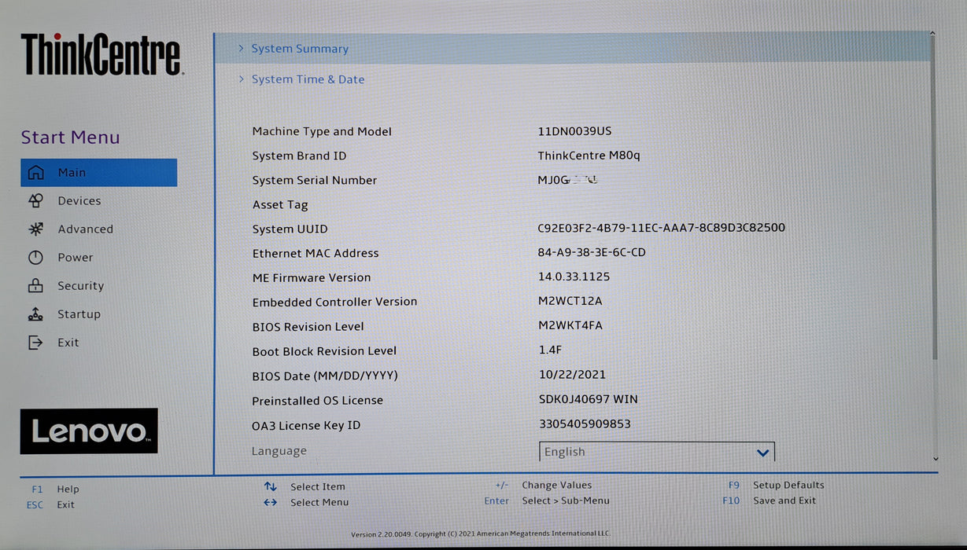Click the Advanced star icon
Screen dimensions: 967x550
[x=35, y=229]
